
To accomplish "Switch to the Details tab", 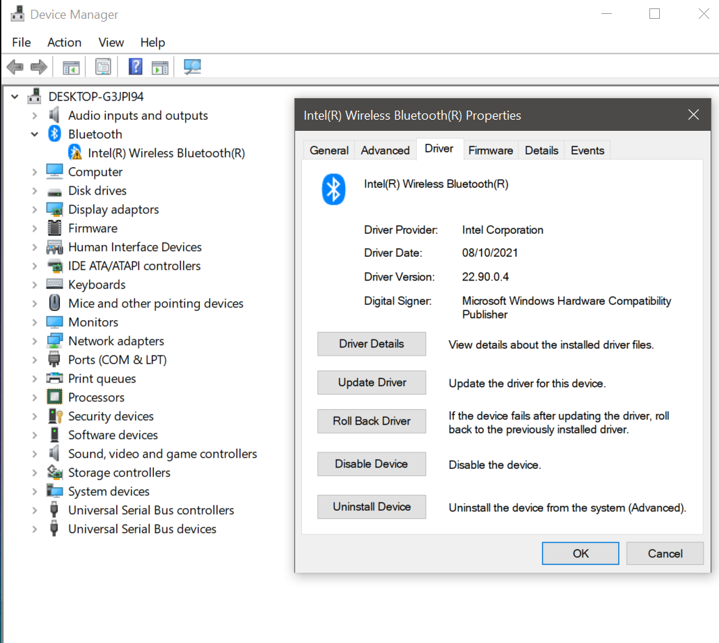I will (x=542, y=150).
